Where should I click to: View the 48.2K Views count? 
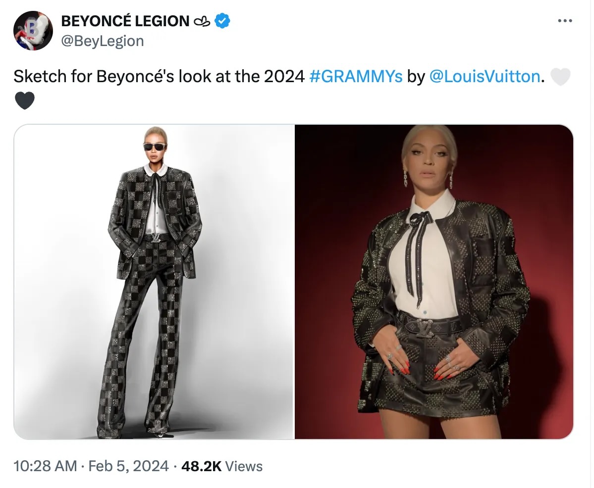click(x=222, y=466)
